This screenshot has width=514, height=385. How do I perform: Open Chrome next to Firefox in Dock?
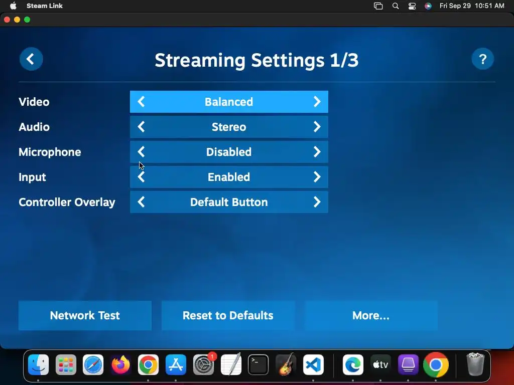coord(148,365)
